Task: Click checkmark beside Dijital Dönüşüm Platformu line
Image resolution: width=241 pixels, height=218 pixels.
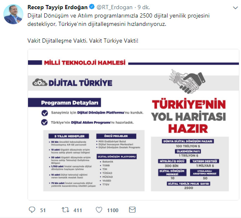Action: coord(45,113)
